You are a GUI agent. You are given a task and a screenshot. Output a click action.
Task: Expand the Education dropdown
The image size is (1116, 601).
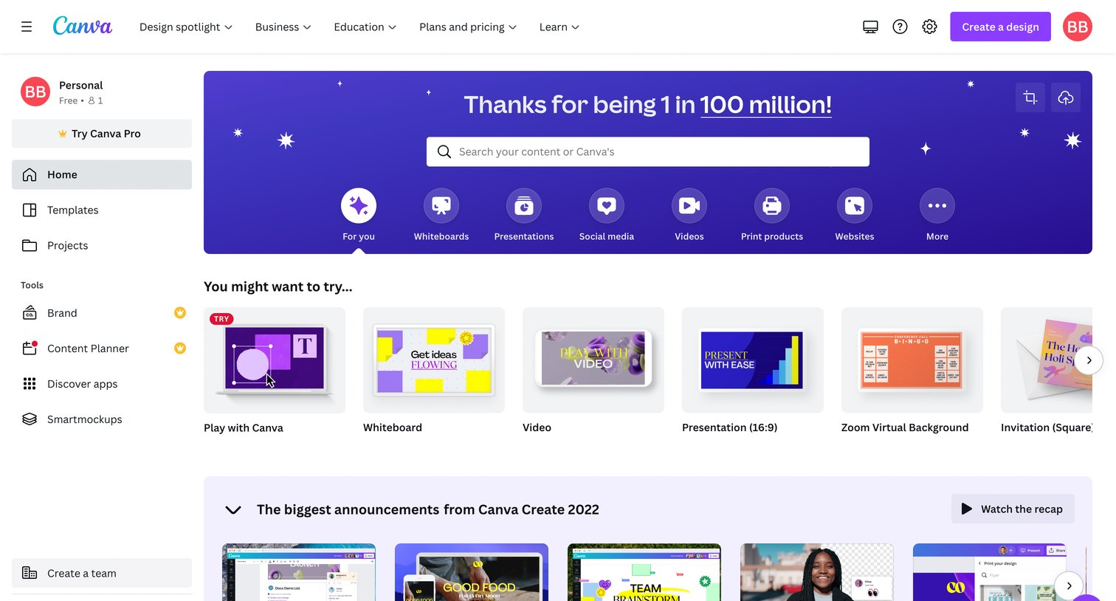pyautogui.click(x=365, y=27)
